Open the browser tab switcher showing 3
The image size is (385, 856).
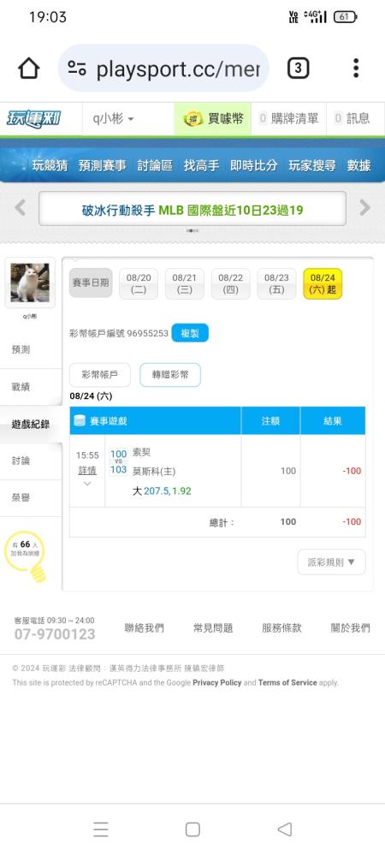tap(298, 68)
